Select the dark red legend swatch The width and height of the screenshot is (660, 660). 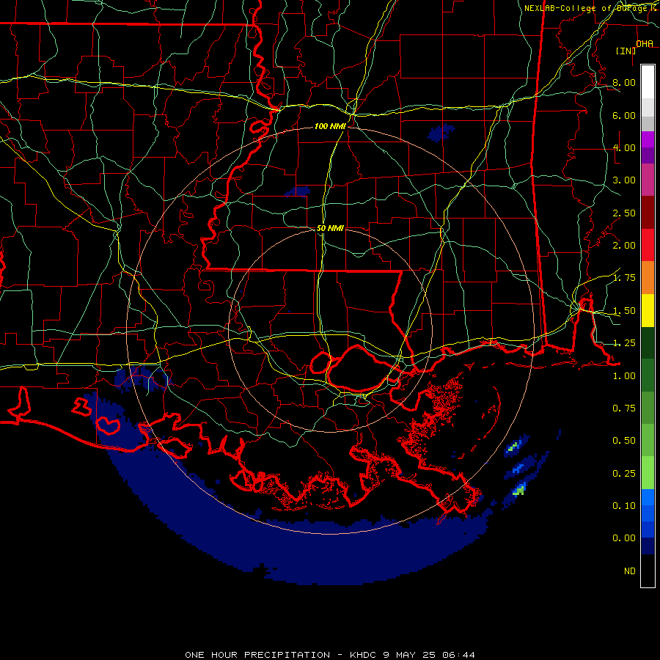pos(648,213)
